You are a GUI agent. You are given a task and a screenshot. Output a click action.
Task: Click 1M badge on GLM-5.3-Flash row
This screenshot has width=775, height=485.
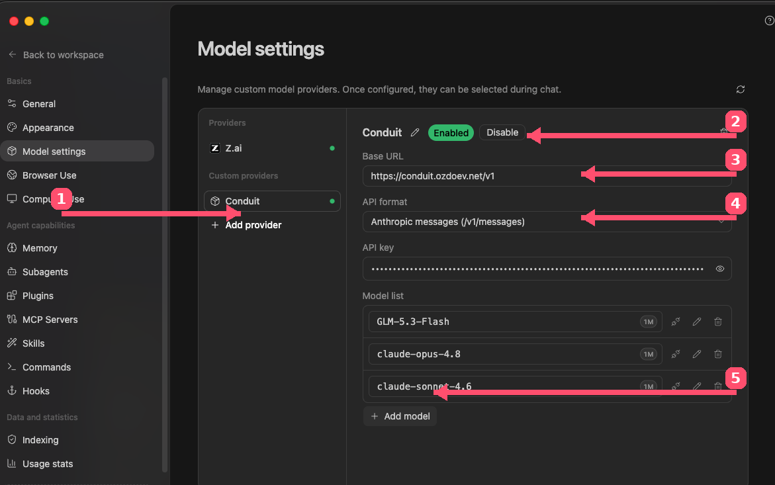[x=649, y=322]
